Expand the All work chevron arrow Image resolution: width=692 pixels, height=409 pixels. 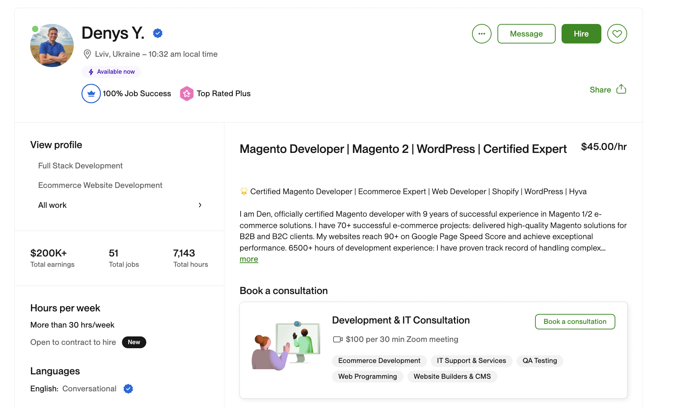click(200, 205)
